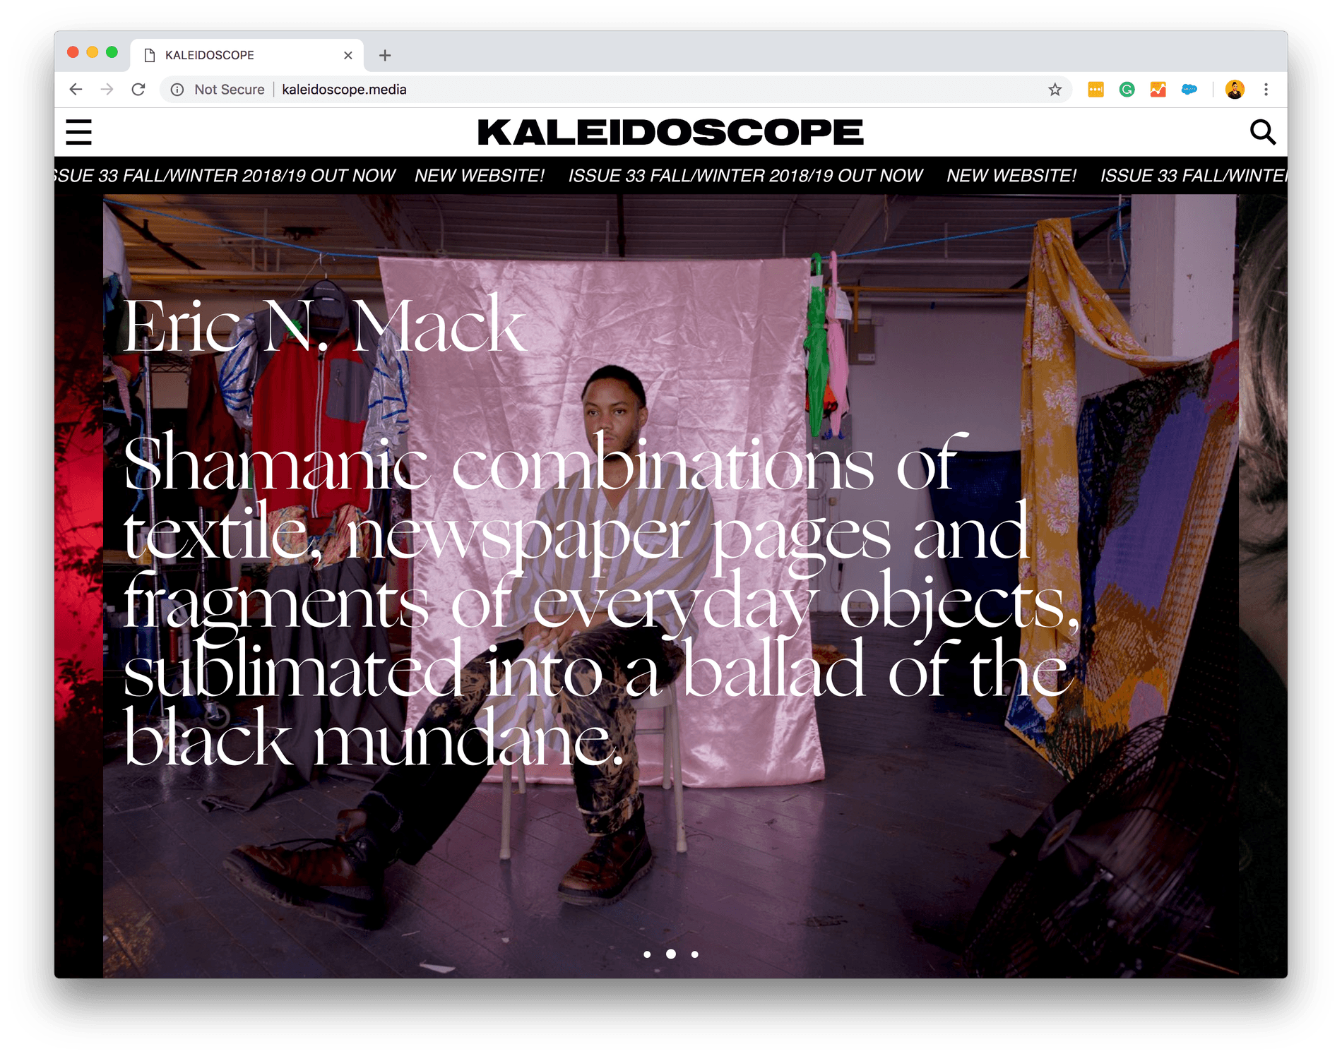Toggle the bookmark star for this page
Viewport: 1342px width, 1056px height.
click(1054, 90)
